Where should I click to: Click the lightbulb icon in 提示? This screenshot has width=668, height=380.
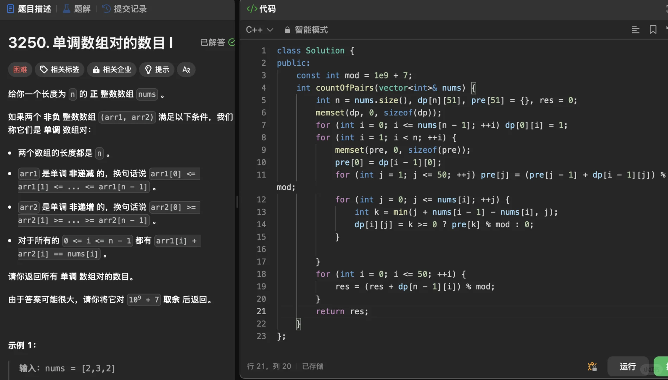pyautogui.click(x=148, y=70)
